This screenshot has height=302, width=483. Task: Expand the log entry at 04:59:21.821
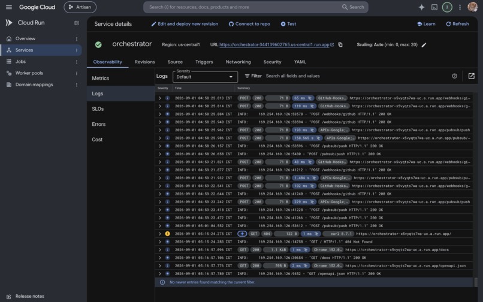point(159,162)
